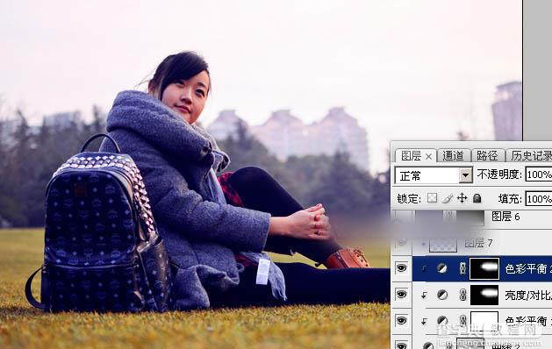The image size is (552, 349).
Task: Click mask link icon on 亮度/对比度 layer
Action: [462, 295]
